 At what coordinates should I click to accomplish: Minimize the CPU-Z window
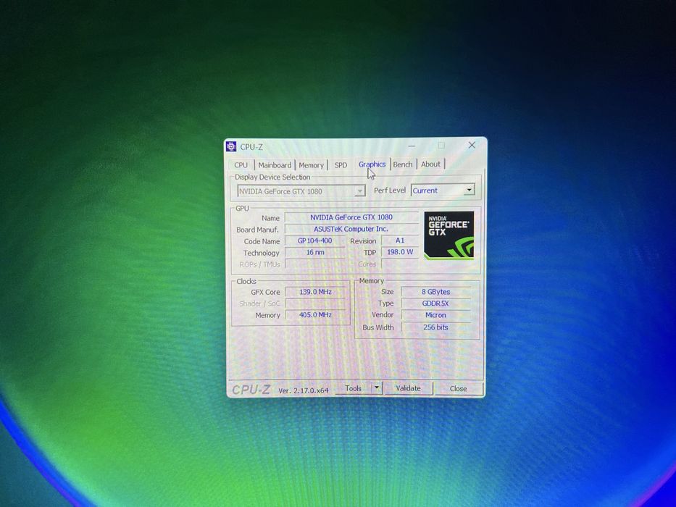(412, 146)
